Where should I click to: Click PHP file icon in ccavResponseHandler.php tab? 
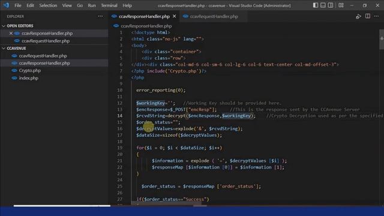point(114,16)
